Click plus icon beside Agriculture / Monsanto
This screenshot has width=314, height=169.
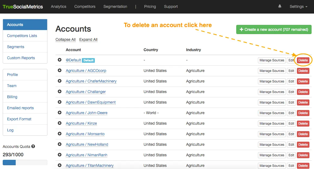(60, 134)
